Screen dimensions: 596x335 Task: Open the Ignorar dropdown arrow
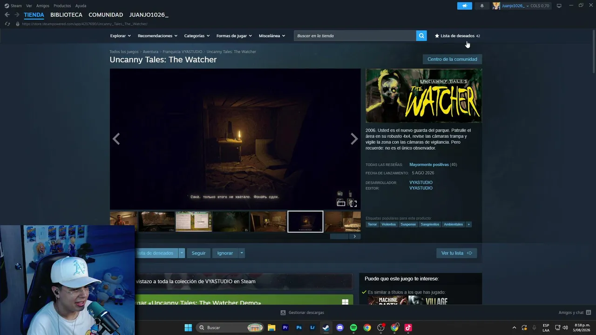pos(241,253)
